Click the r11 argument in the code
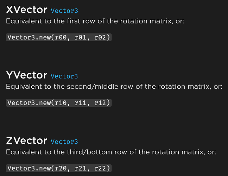The height and width of the screenshot is (176, 228). tap(81, 103)
